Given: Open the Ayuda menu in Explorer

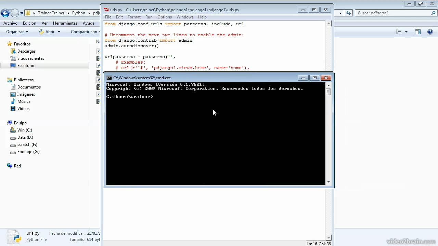Looking at the screenshot, I should pyautogui.click(x=89, y=23).
